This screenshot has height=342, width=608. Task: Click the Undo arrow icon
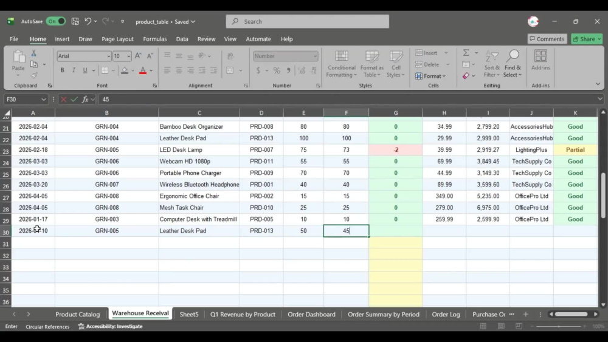coord(88,21)
